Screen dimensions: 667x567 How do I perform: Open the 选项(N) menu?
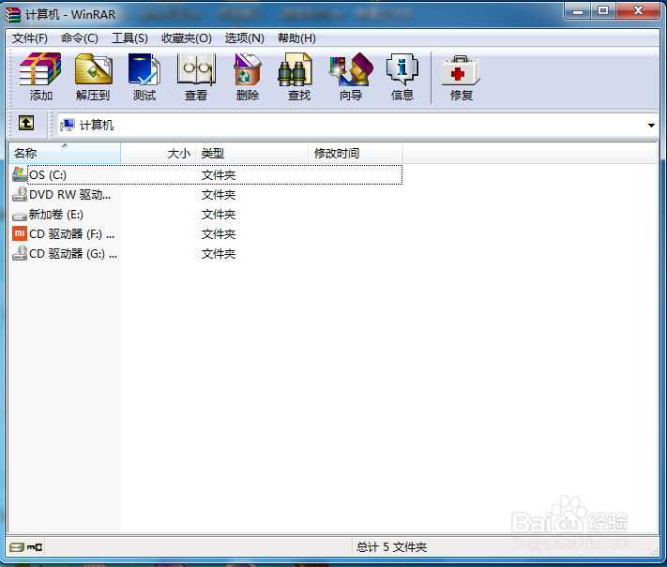245,38
